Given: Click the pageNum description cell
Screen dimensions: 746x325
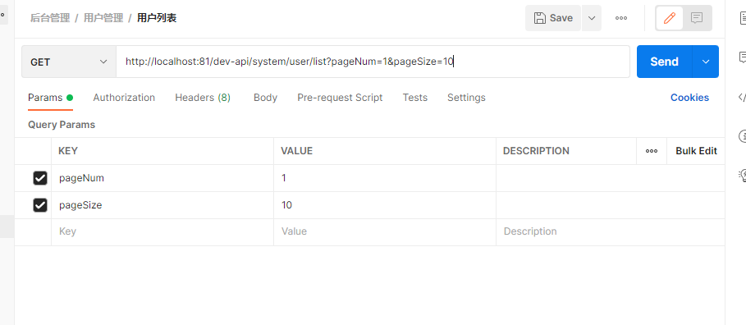Looking at the screenshot, I should 611,178.
